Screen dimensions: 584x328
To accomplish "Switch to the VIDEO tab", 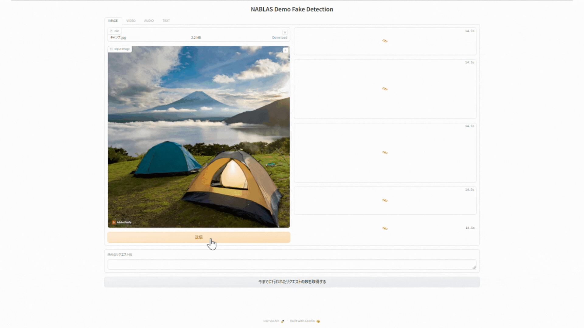I will tap(131, 21).
